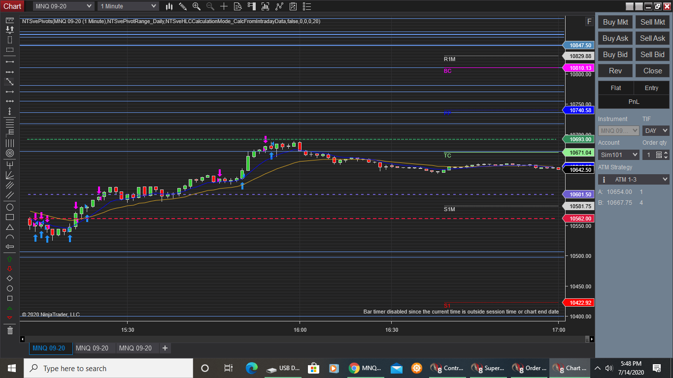Select the rectangle drawing tool
Screen dimensions: 673x378
[x=9, y=217]
